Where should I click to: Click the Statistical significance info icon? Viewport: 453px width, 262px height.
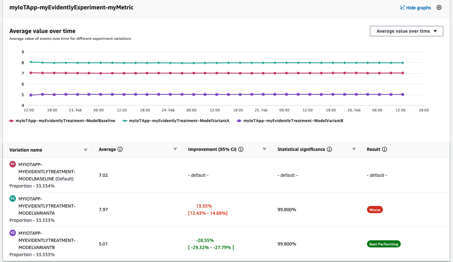(x=329, y=149)
